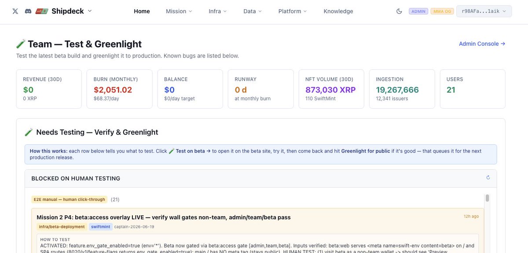Open the X (Twitter) icon link

[x=15, y=11]
